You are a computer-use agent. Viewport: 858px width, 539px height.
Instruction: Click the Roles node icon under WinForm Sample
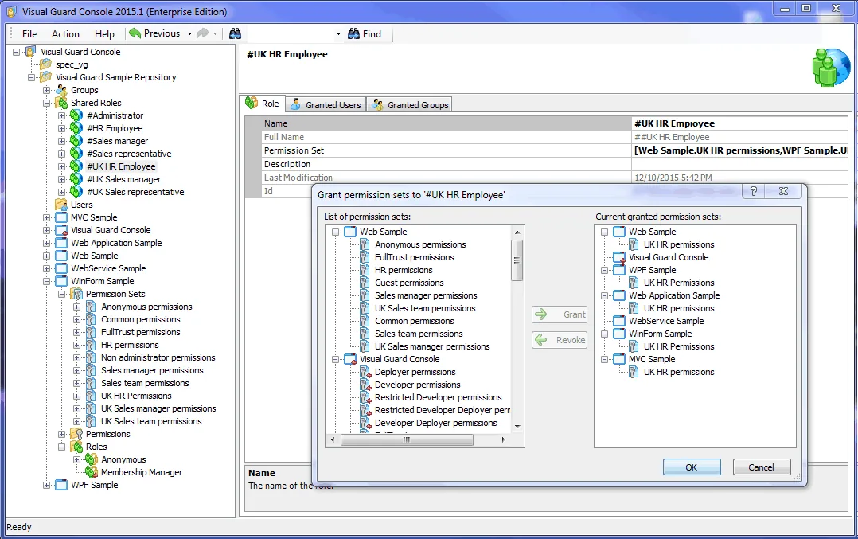[x=77, y=447]
